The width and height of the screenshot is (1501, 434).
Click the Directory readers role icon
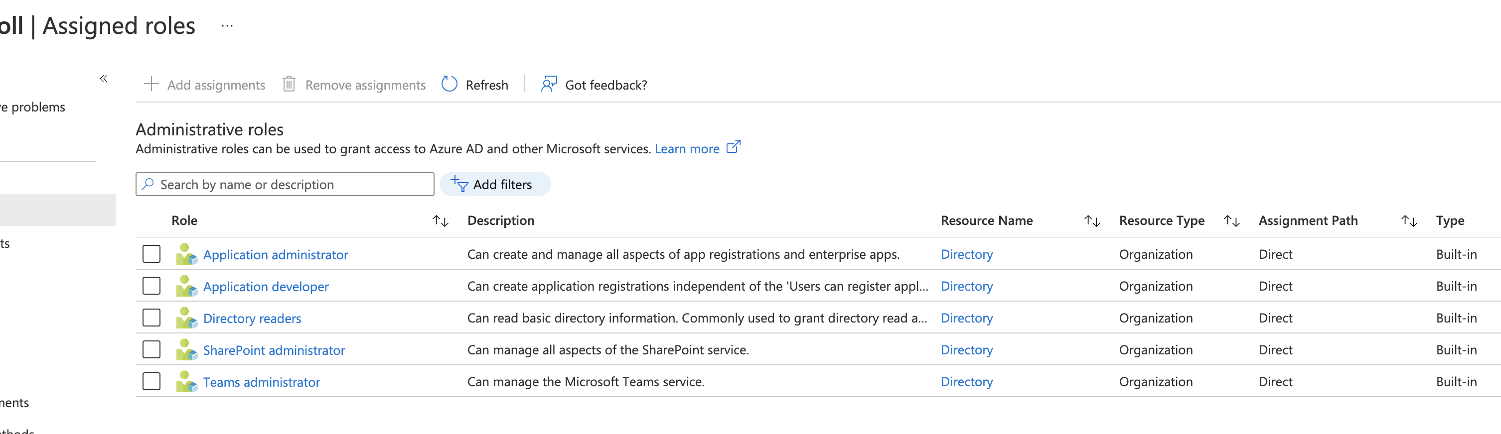pos(186,318)
